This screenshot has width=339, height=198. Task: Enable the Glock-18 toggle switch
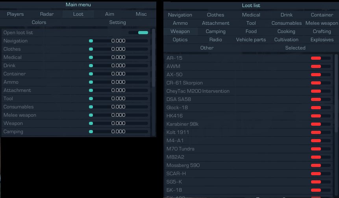pyautogui.click(x=320, y=108)
